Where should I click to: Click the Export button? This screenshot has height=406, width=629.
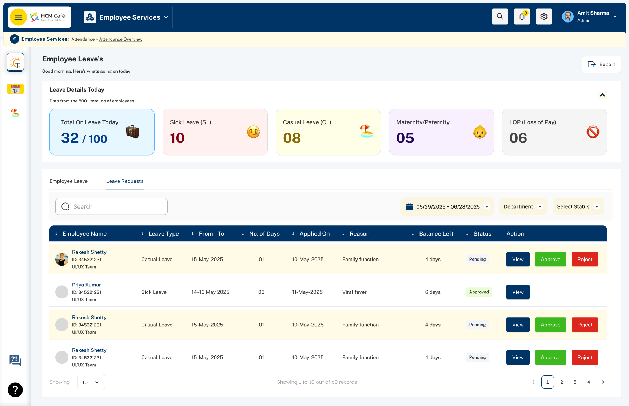601,64
